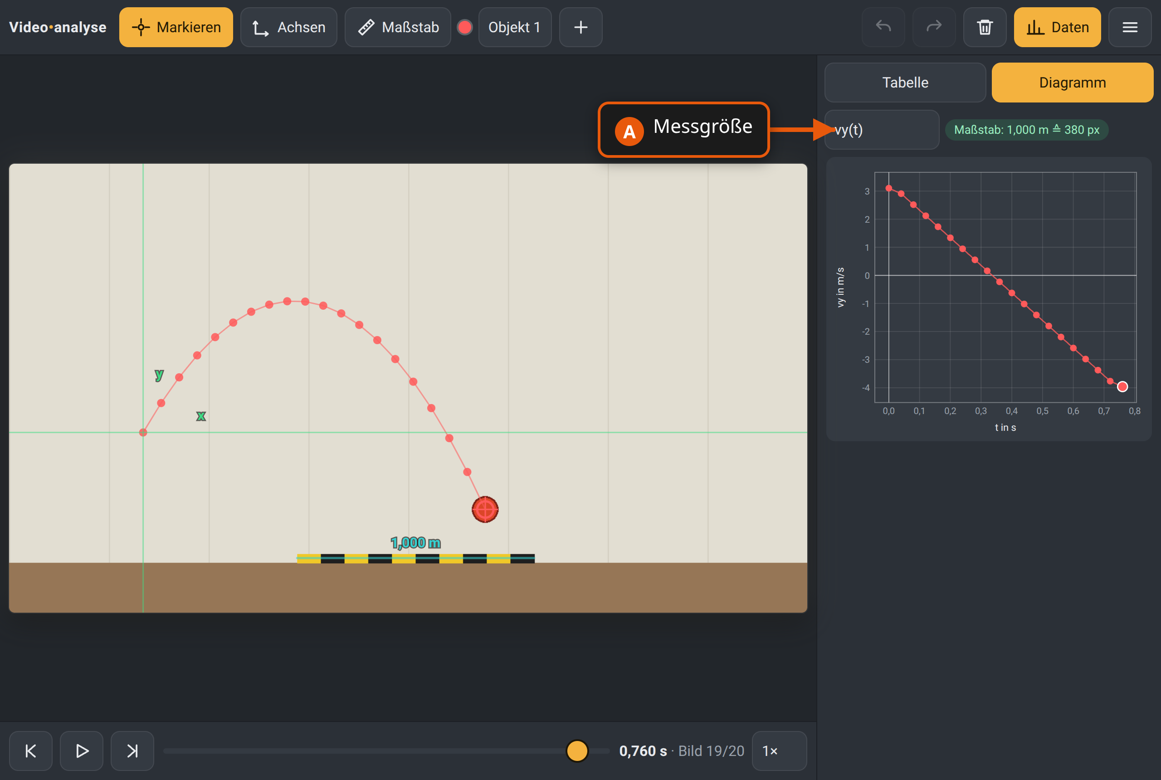Viewport: 1161px width, 780px height.
Task: Redo the last undone action
Action: pos(934,27)
